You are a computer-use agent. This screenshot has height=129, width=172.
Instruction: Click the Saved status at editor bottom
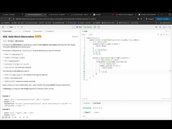click(85, 99)
